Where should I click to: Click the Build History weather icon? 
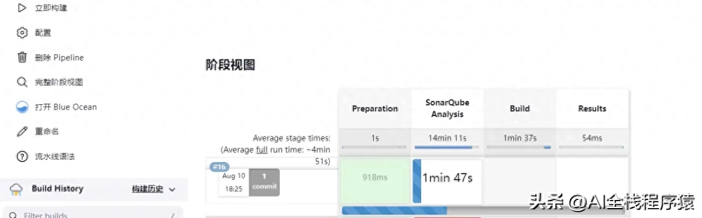click(x=16, y=189)
